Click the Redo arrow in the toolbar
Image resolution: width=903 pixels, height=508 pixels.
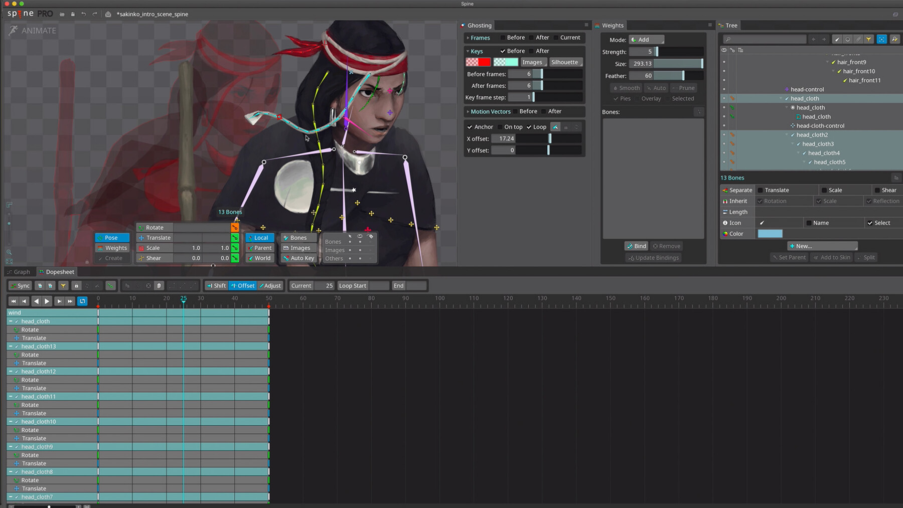click(94, 14)
